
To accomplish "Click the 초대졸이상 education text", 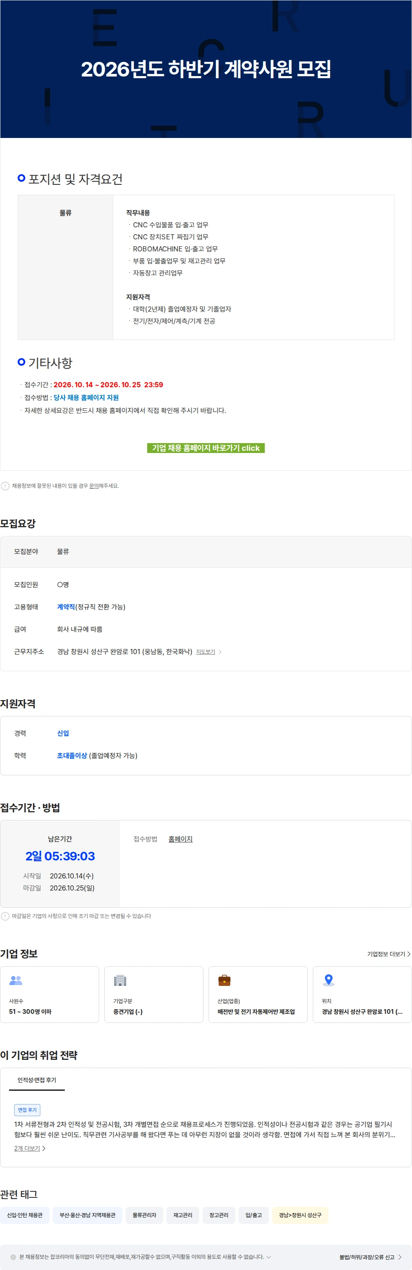I will 72,755.
